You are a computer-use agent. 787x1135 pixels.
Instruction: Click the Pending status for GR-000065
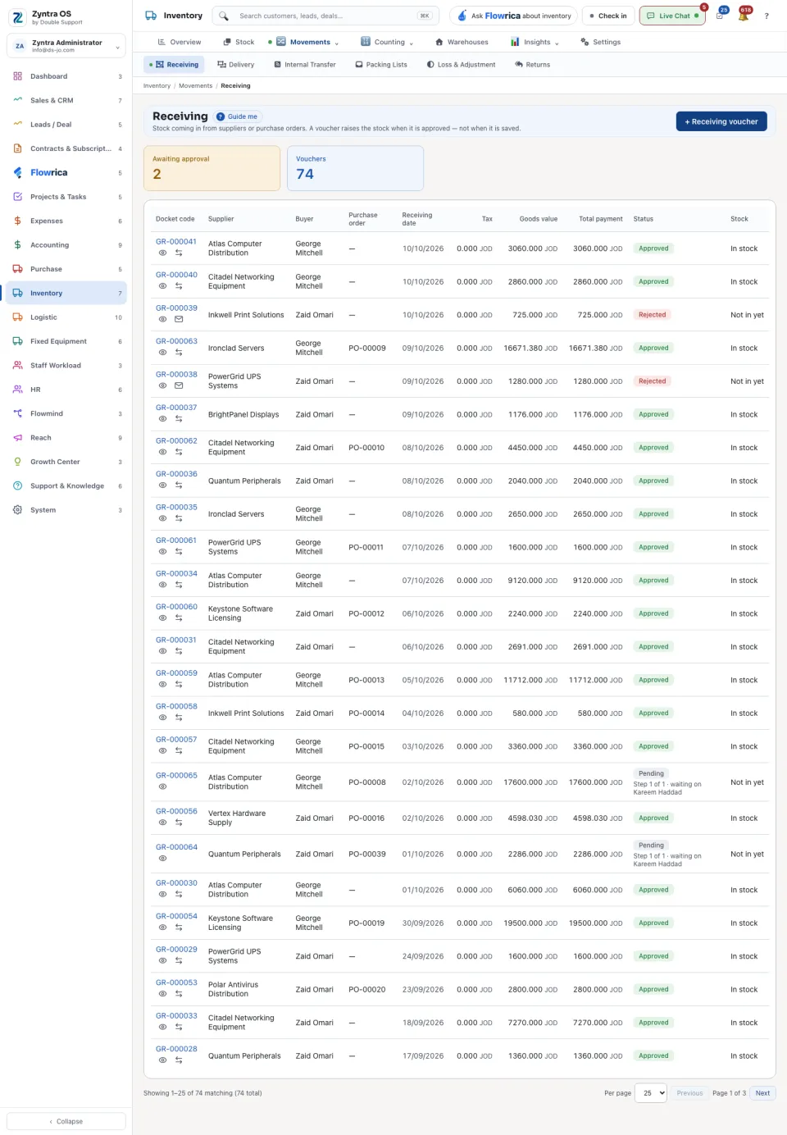tap(652, 773)
